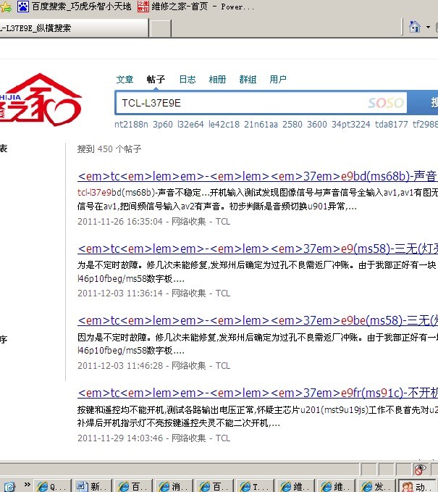Viewport: 438px width, 492px height.
Task: Click hot keyword 2580
Action: (292, 125)
